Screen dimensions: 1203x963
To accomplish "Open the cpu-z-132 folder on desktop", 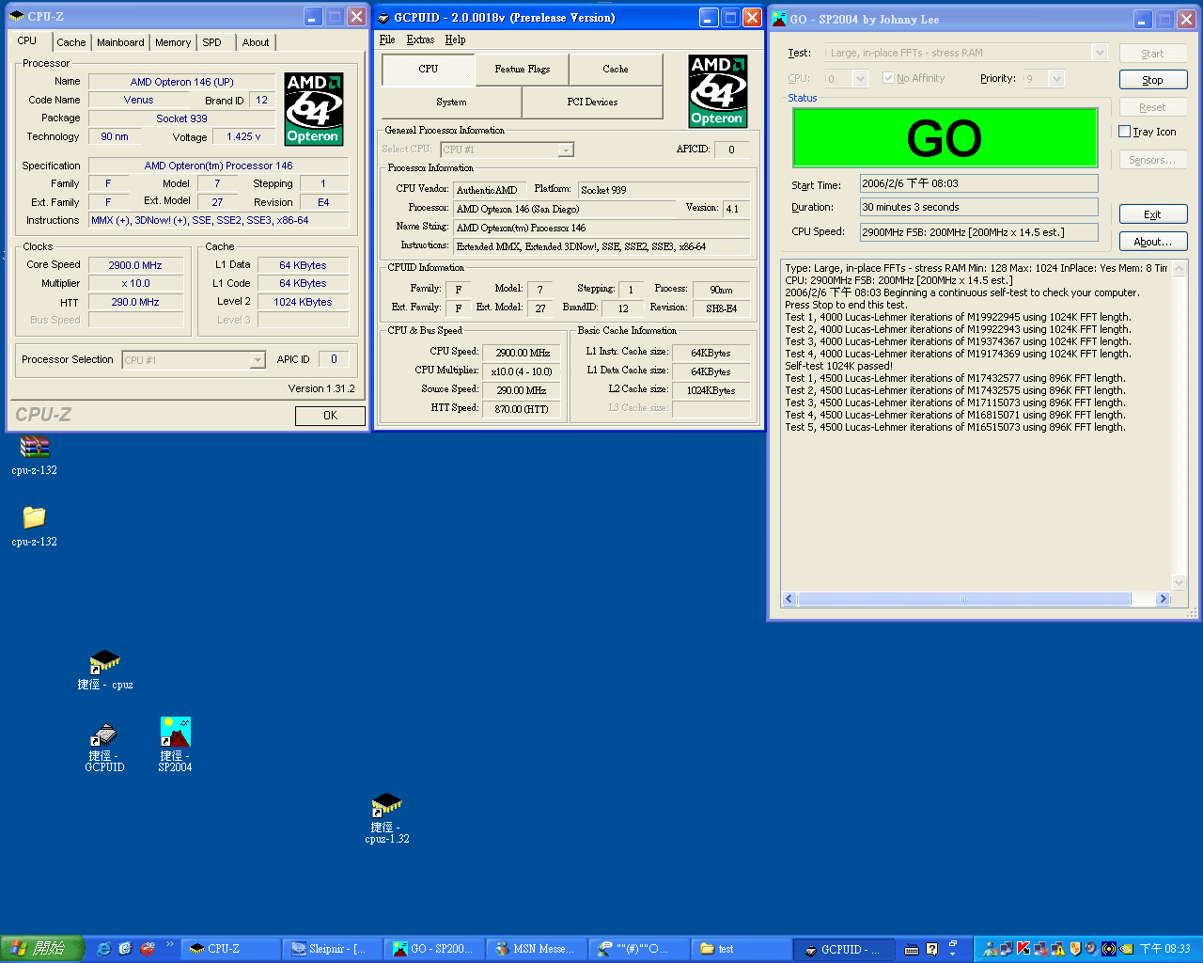I will (35, 517).
